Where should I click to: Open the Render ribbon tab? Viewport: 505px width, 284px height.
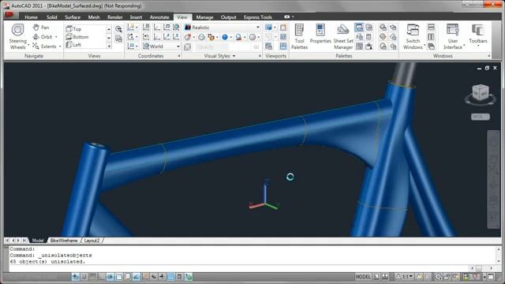tap(114, 17)
